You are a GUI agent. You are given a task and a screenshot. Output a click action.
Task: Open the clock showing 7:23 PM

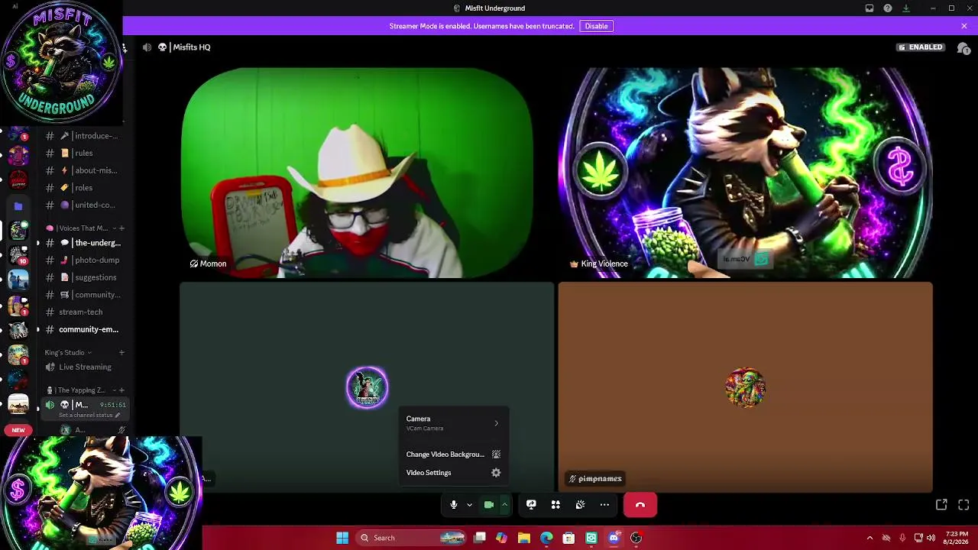tap(957, 538)
